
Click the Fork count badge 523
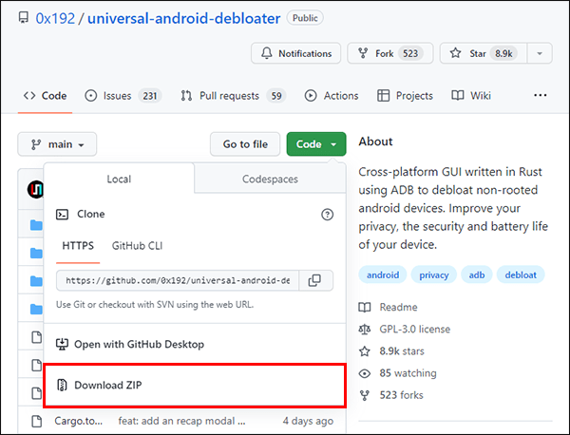(410, 53)
